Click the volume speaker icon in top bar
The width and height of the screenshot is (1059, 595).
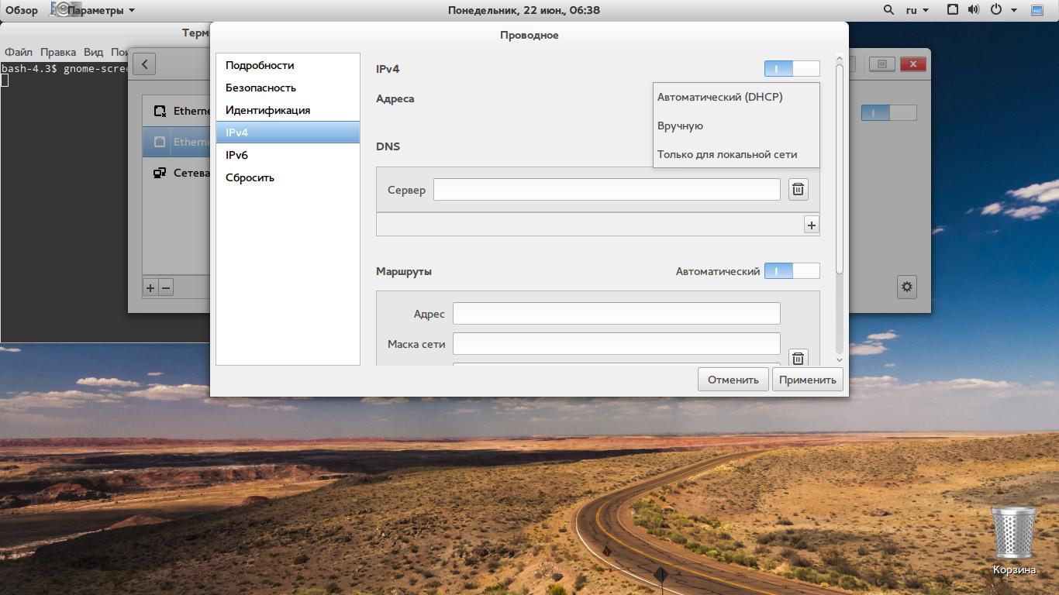click(974, 10)
